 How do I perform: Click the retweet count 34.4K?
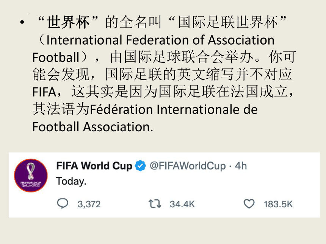182,204
